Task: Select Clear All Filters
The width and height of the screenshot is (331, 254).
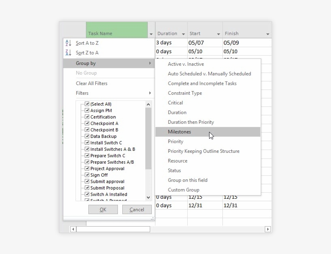Action: (109, 83)
